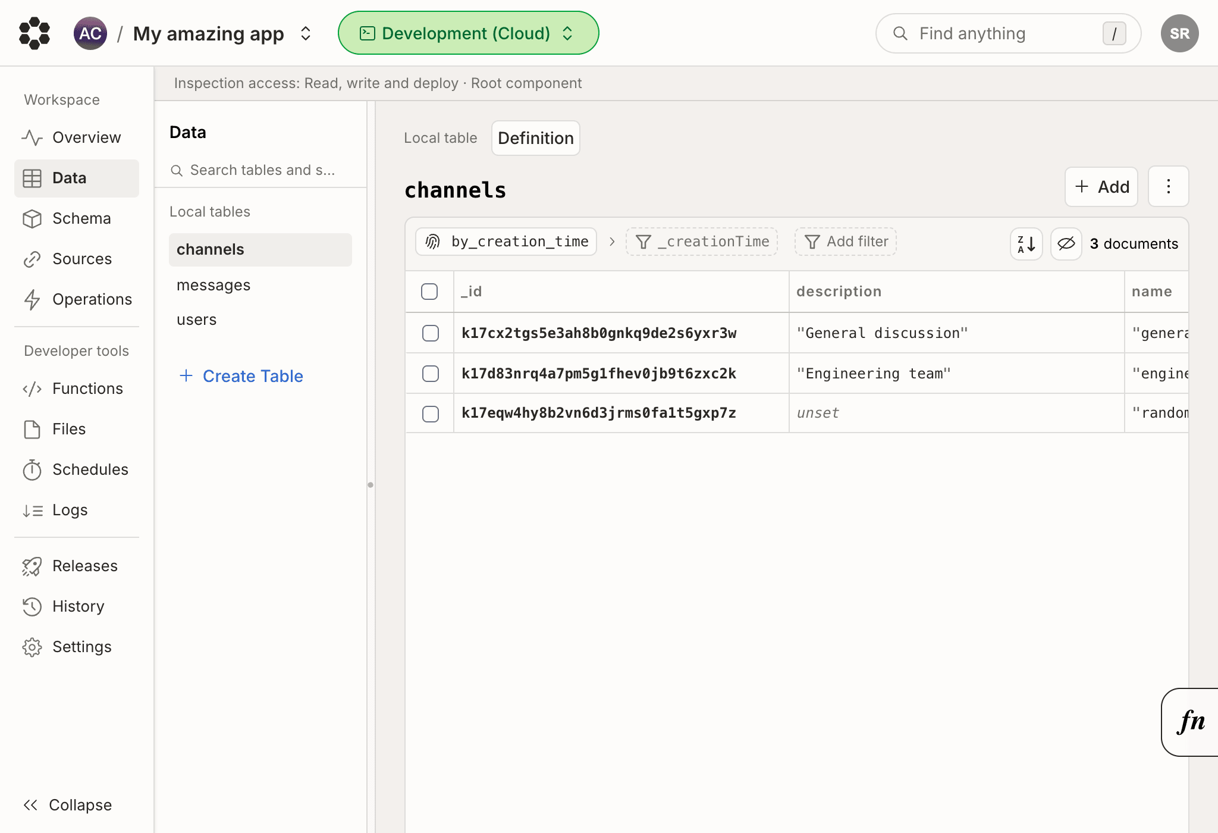The width and height of the screenshot is (1218, 833).
Task: Expand the My amazing app project switcher
Action: pyautogui.click(x=306, y=33)
